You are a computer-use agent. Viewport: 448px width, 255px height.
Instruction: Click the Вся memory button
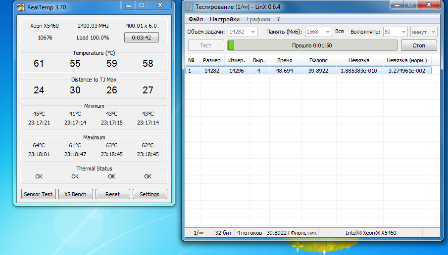[340, 31]
